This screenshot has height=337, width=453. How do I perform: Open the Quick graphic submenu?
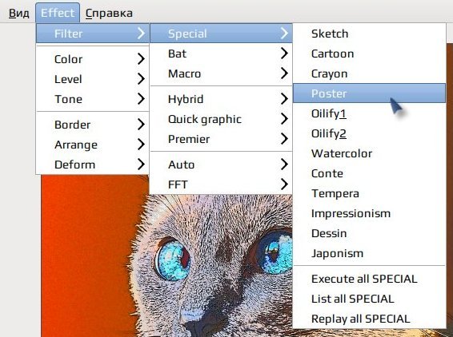click(x=221, y=119)
